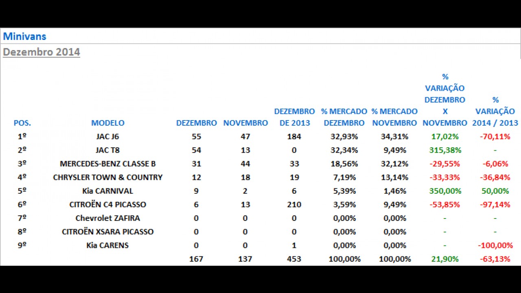Click the 7,19% market share cell

click(344, 177)
